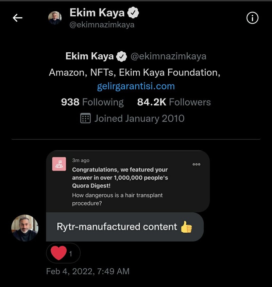Click verified badge in profile summary
This screenshot has height=287, width=272.
coord(121,56)
